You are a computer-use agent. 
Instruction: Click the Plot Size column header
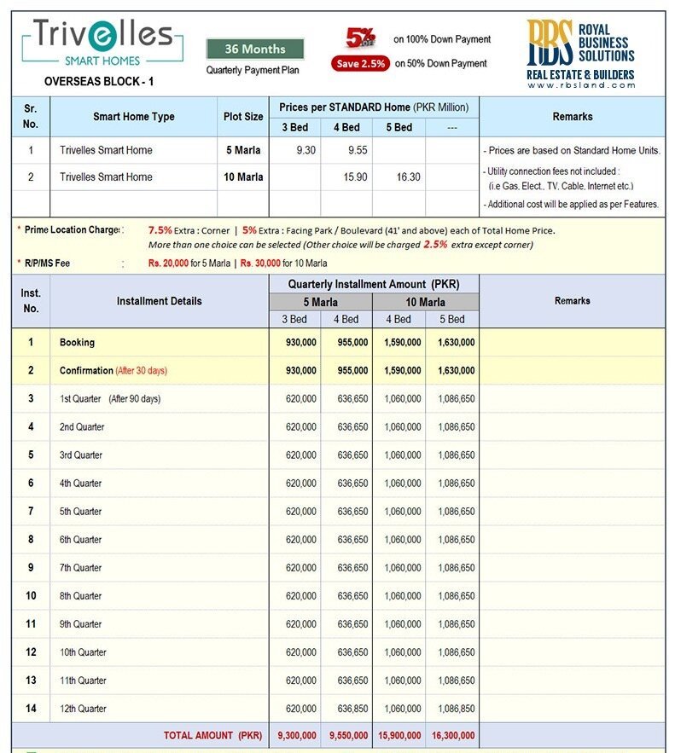[x=243, y=117]
